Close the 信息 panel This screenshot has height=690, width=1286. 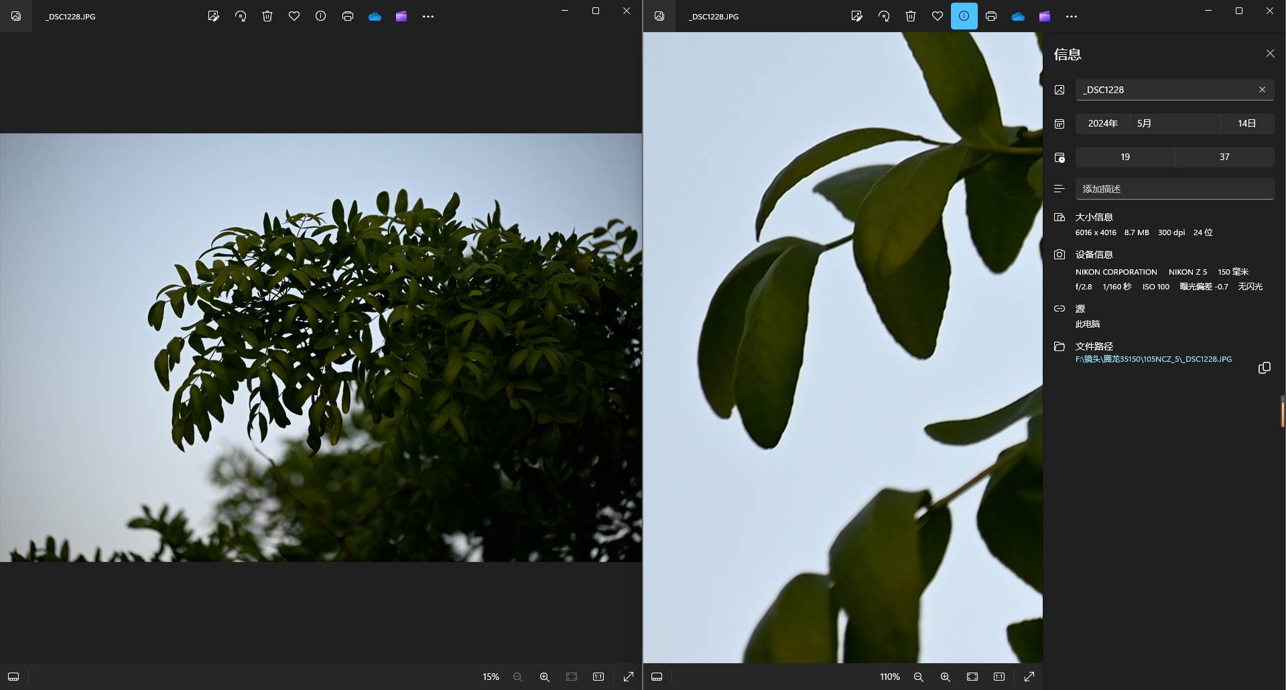point(1270,54)
